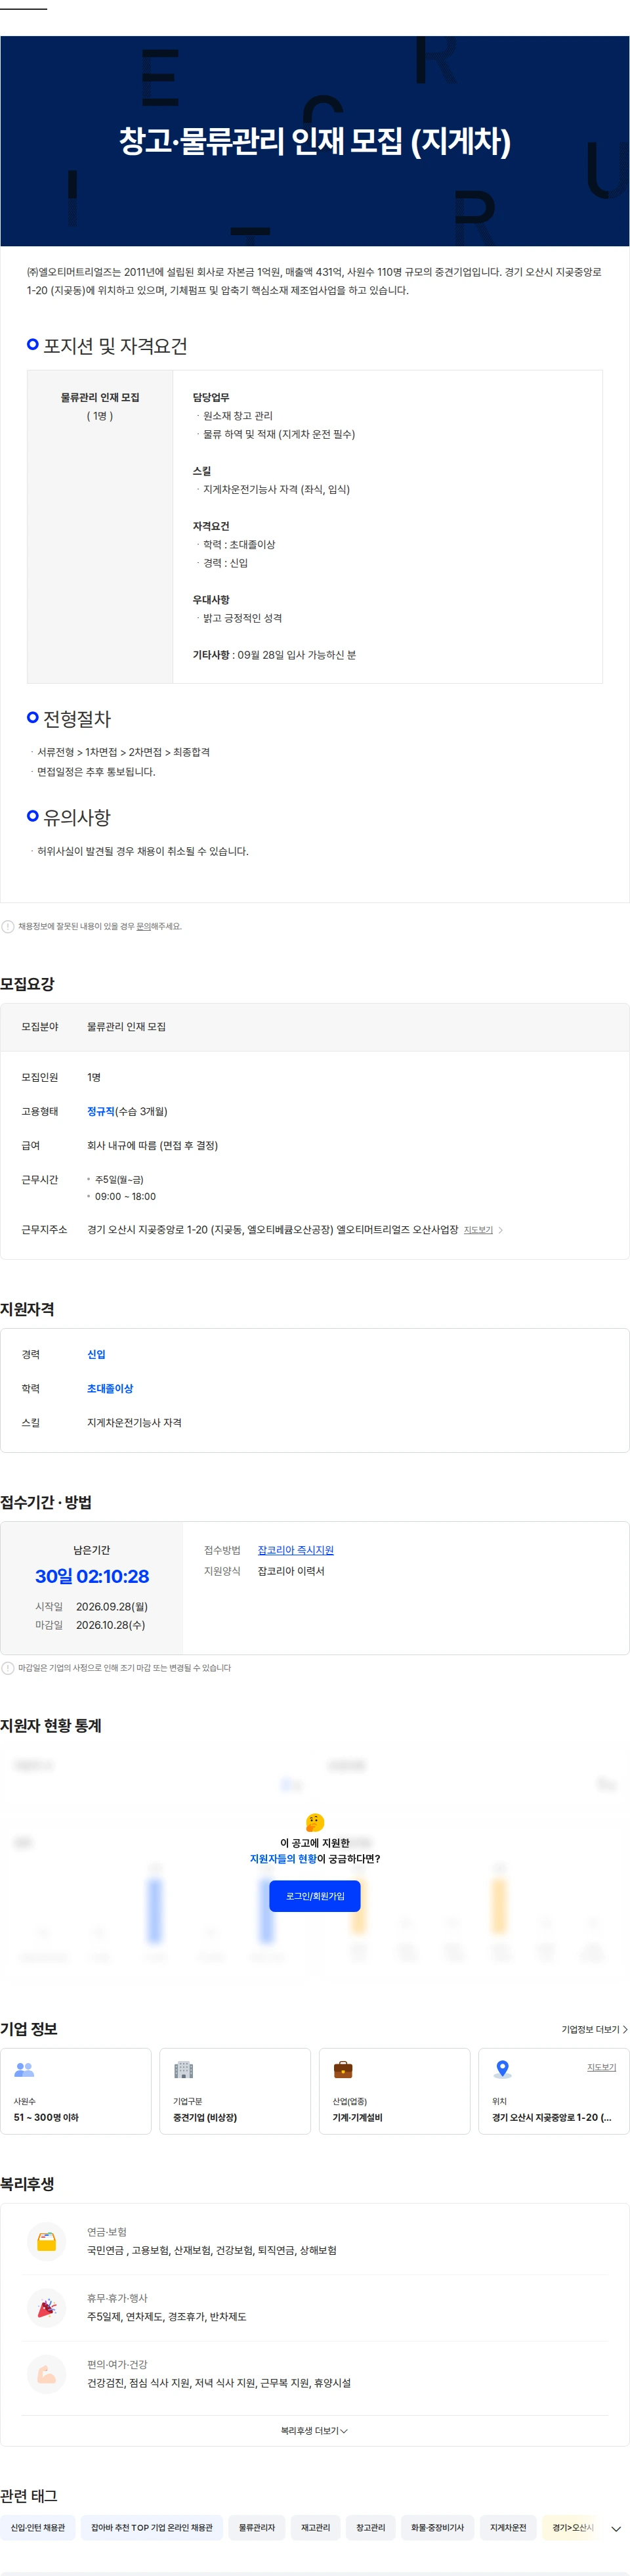
Task: Click the 연금·보험 benefits icon
Action: [x=47, y=2242]
